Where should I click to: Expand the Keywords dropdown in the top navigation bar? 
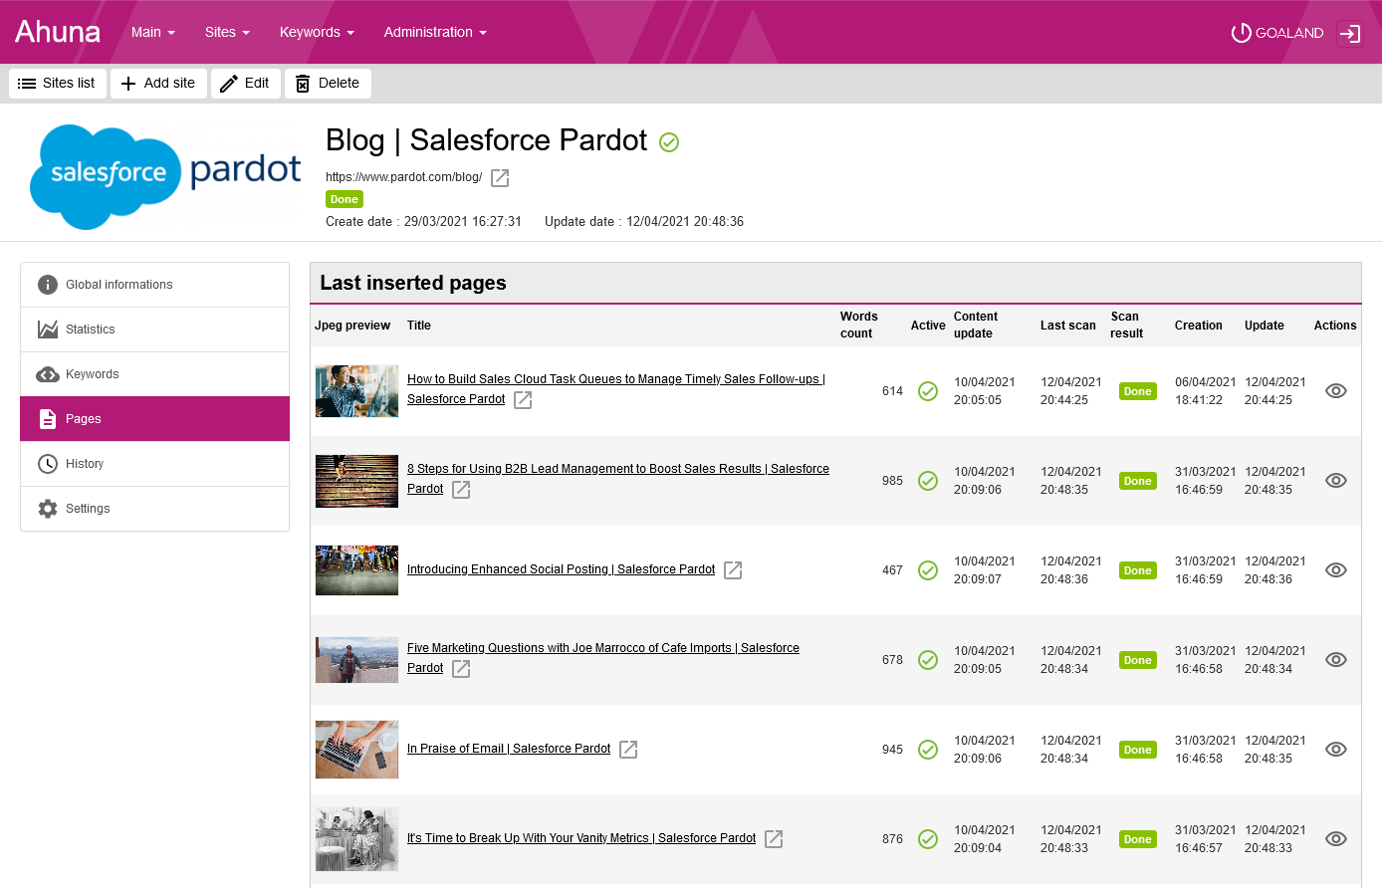[317, 32]
